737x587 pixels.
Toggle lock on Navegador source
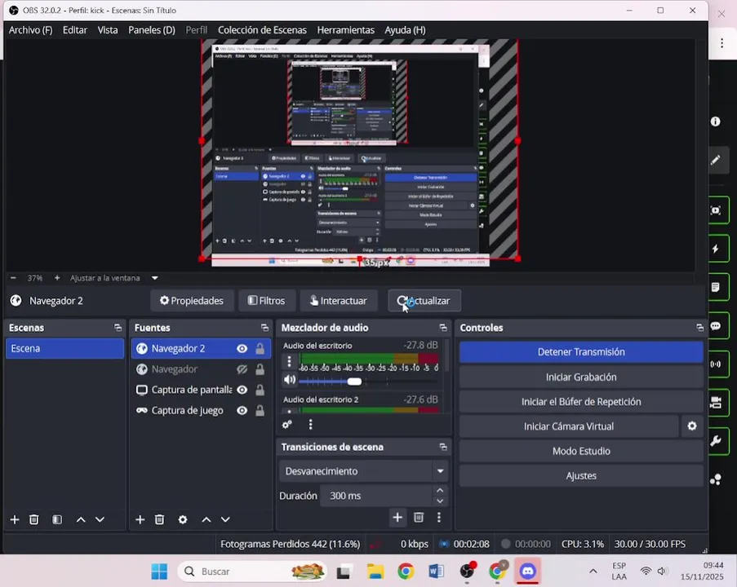[260, 369]
